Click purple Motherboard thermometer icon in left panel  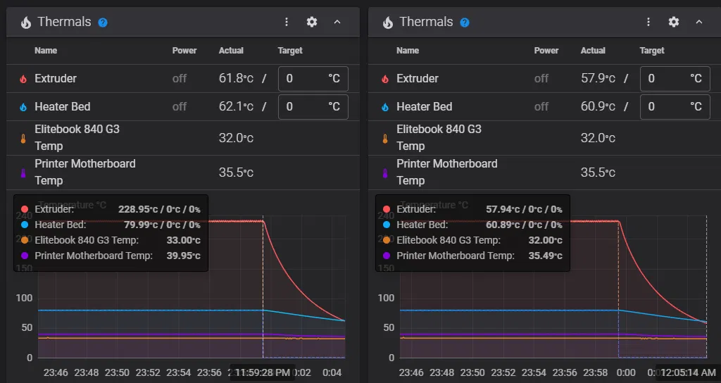[x=23, y=173]
